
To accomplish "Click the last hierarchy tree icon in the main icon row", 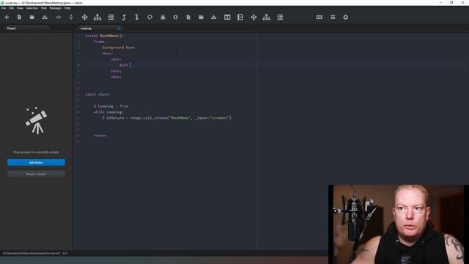I will 267,18.
